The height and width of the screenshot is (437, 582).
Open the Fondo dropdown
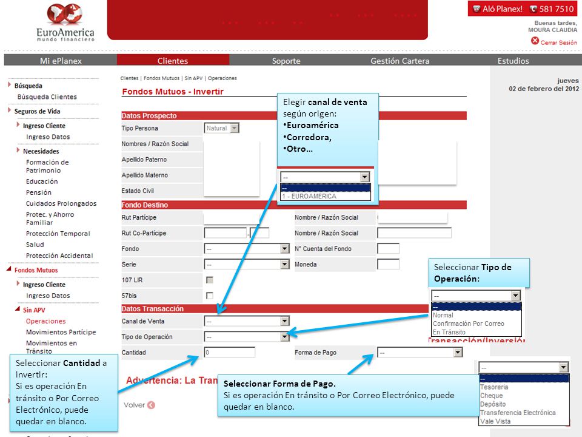tap(247, 249)
